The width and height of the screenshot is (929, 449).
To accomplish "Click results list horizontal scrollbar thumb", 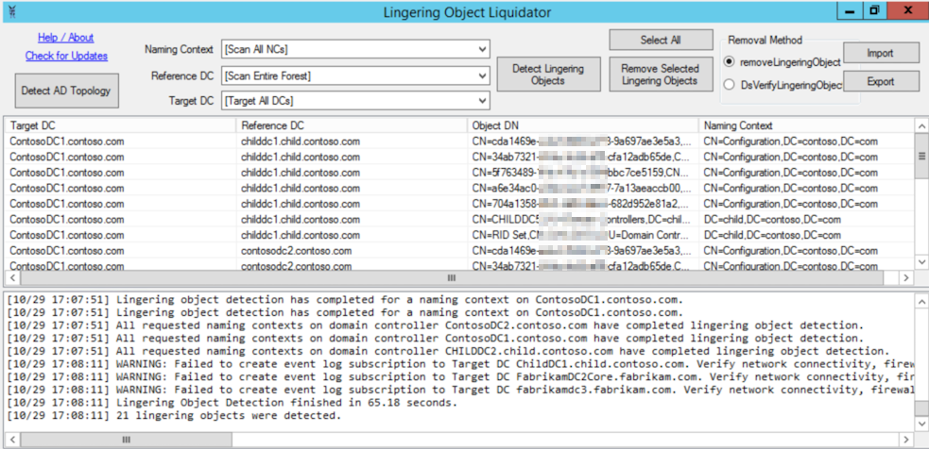I will [452, 277].
